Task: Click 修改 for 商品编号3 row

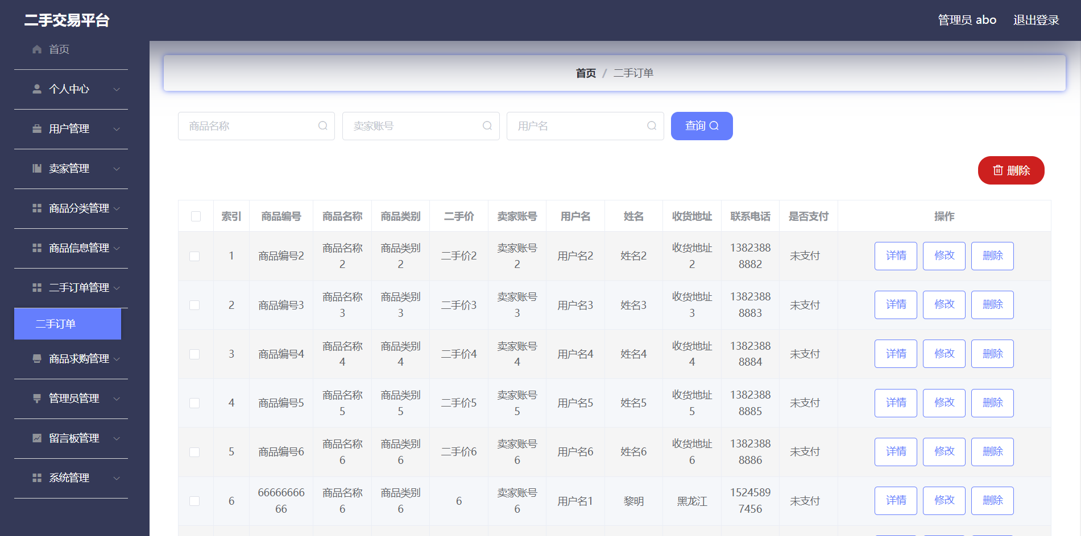Action: tap(944, 304)
